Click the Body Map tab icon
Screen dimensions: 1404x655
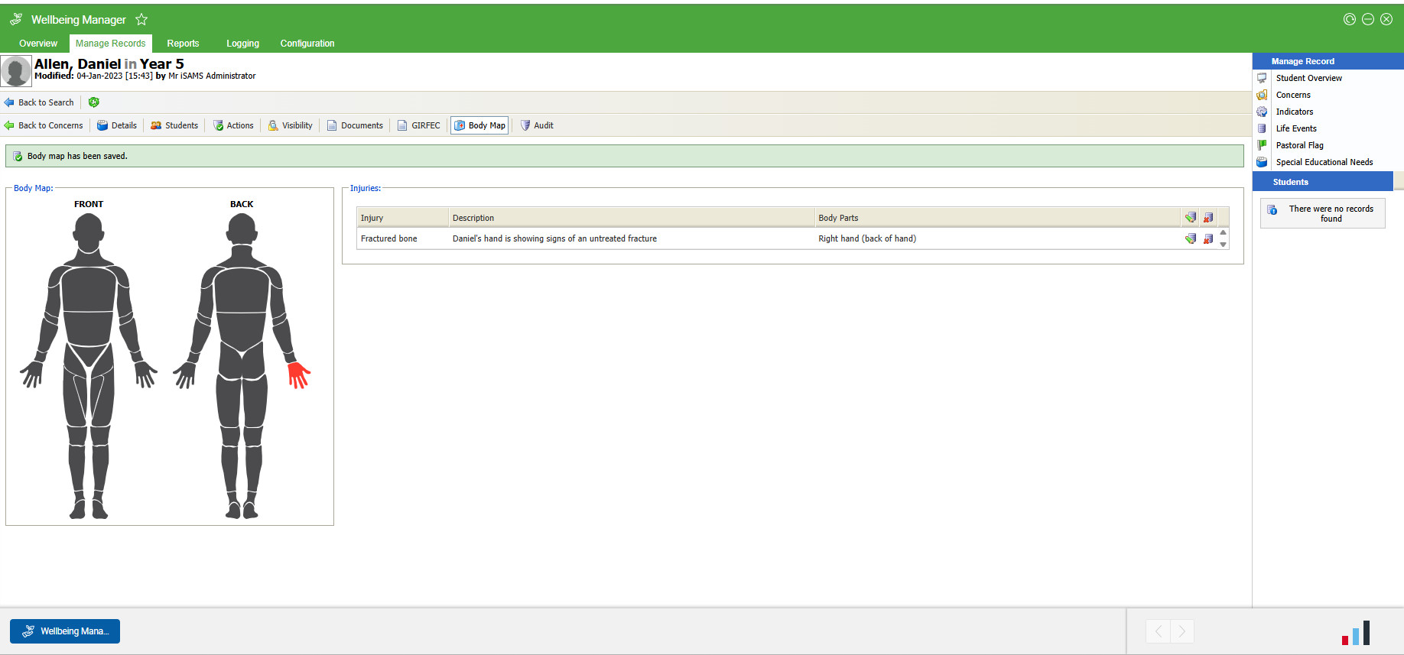tap(460, 125)
